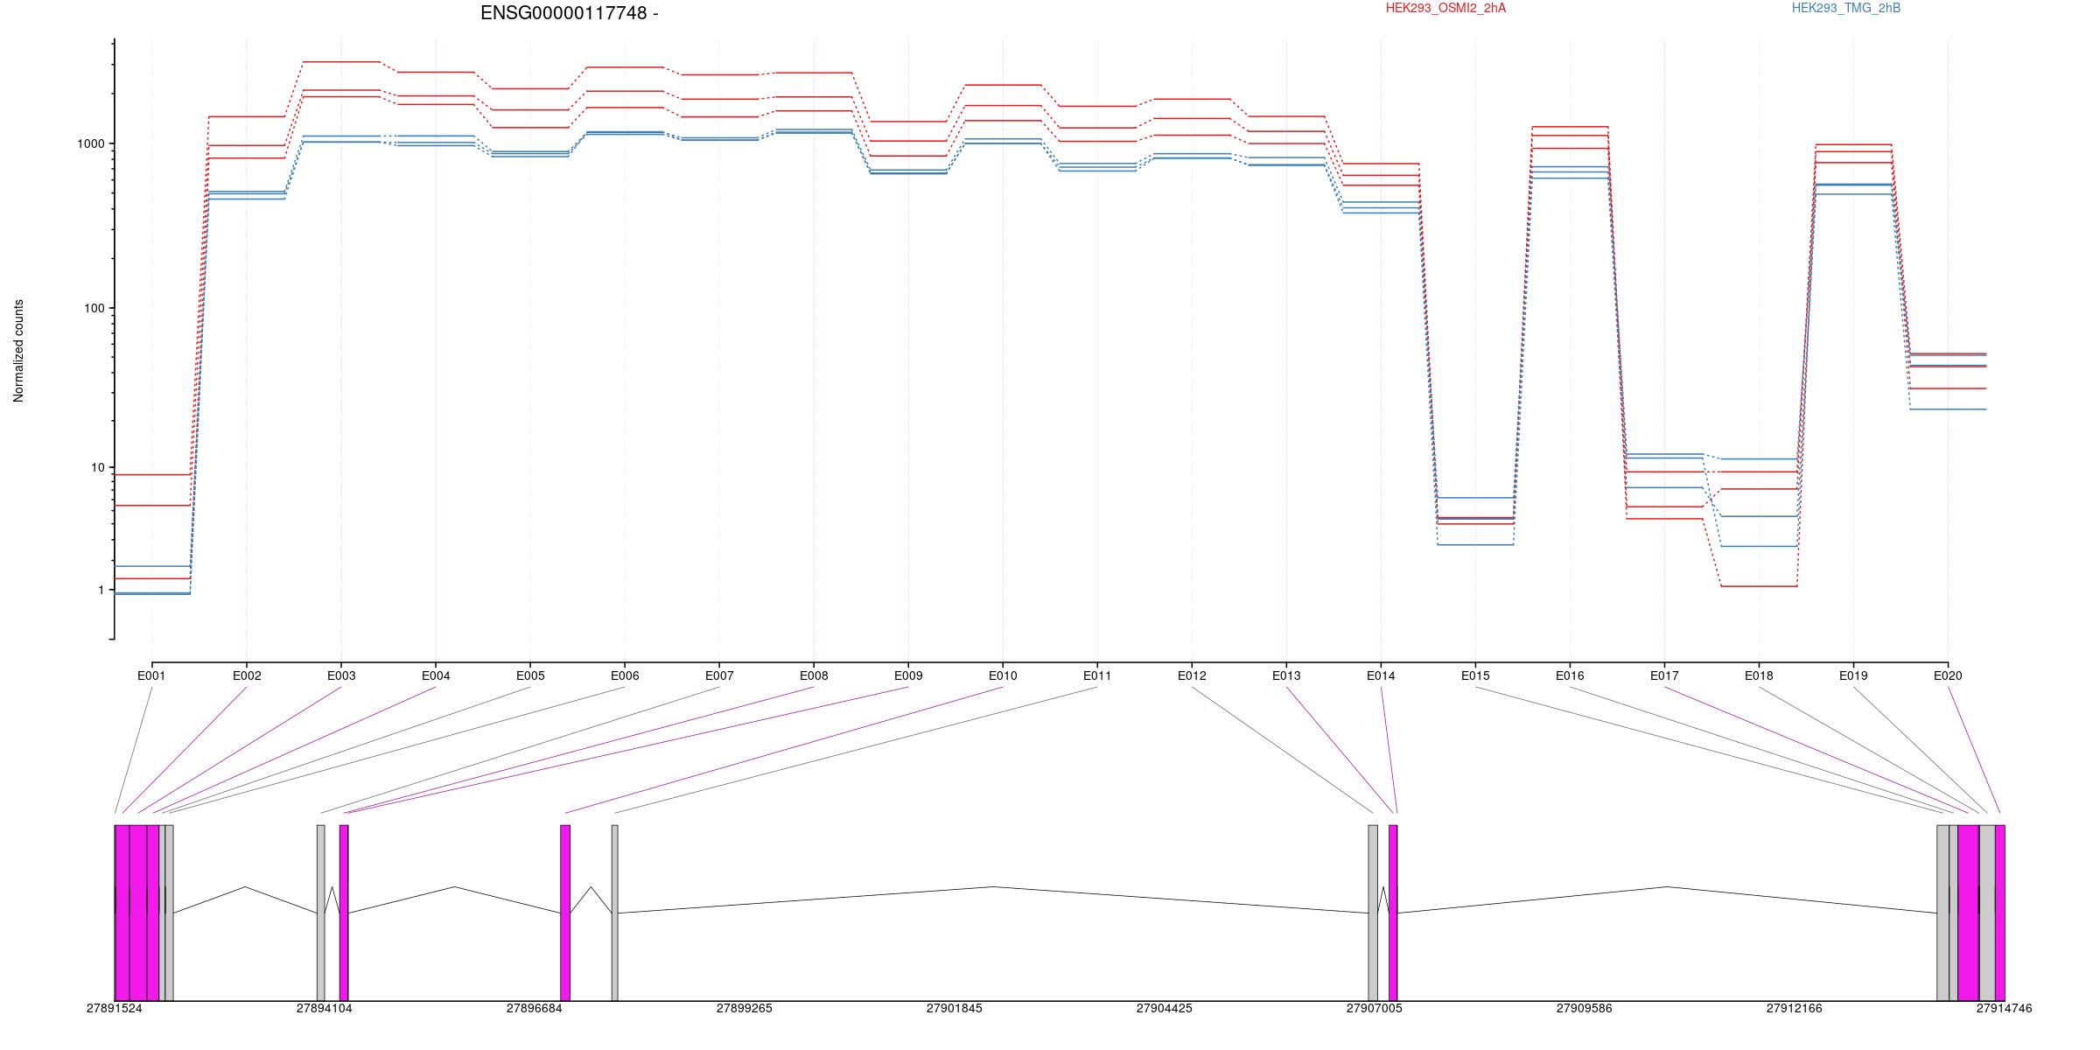
Task: Click exon label E004
Action: (x=436, y=675)
